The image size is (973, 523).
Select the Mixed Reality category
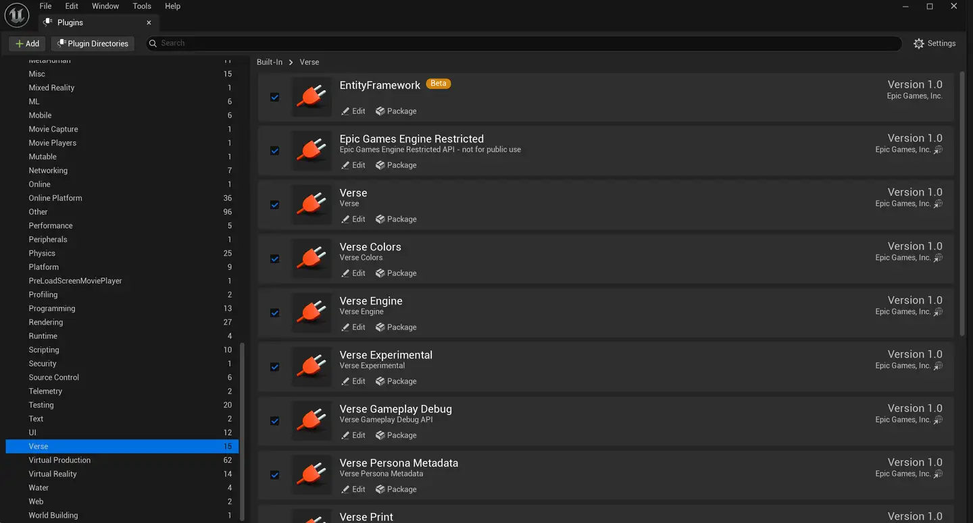click(x=122, y=88)
